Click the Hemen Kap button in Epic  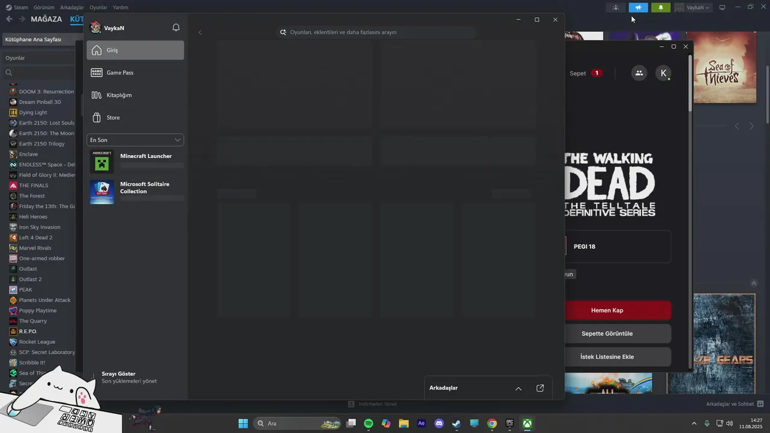(618, 311)
